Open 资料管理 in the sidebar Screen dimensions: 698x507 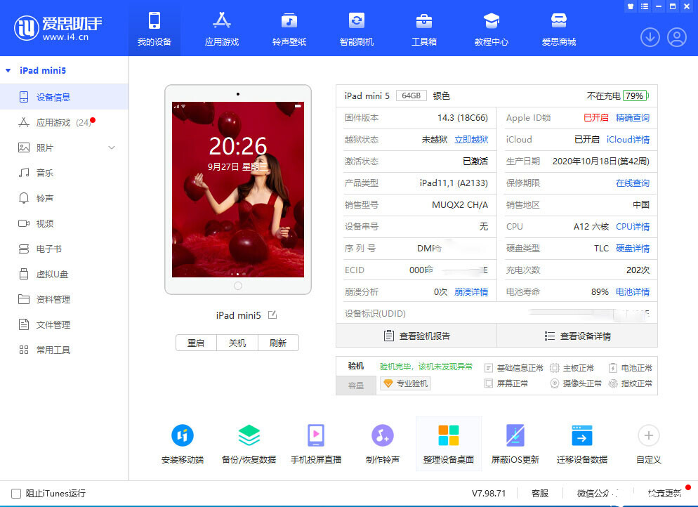coord(64,299)
